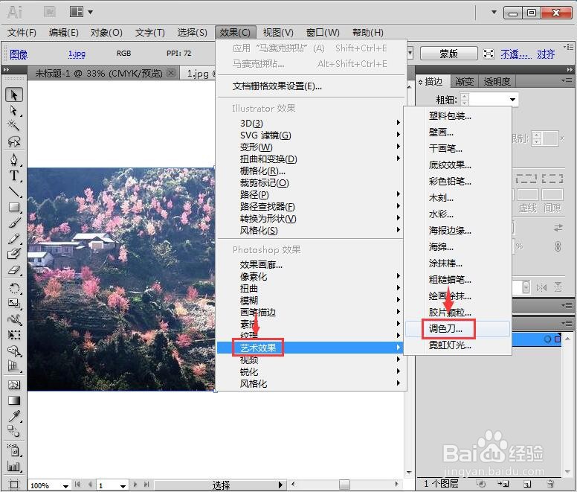This screenshot has width=577, height=492.
Task: Click the 不透... link in control bar
Action: tap(516, 54)
